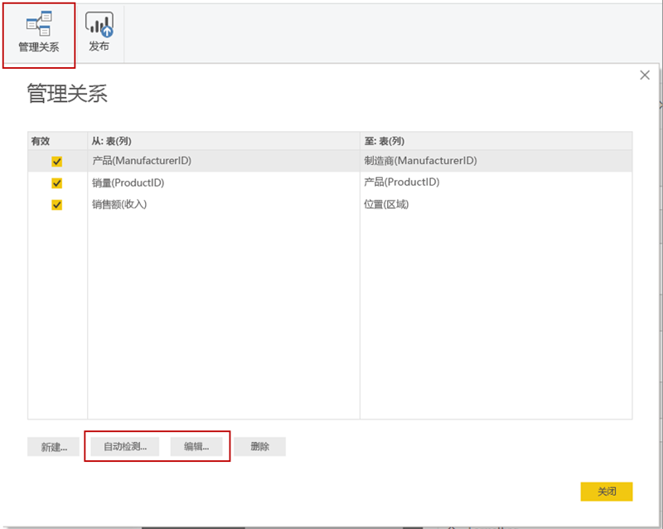The width and height of the screenshot is (663, 529).
Task: Expand the collapsed panel chevron at right edge
Action: (659, 105)
